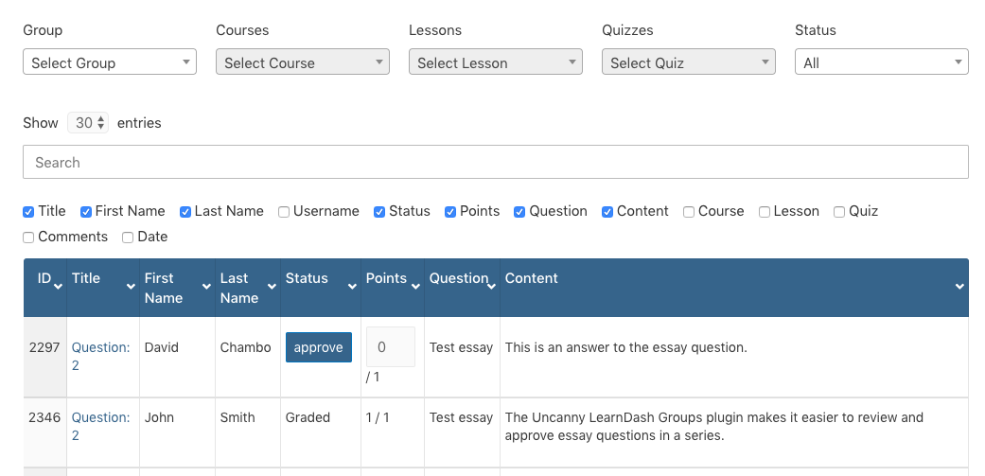Change the entries-per-page selector showing 30

pyautogui.click(x=89, y=123)
